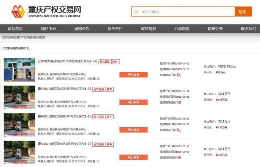
Task: Open the 网站首页 menu item
Action: point(15,29)
